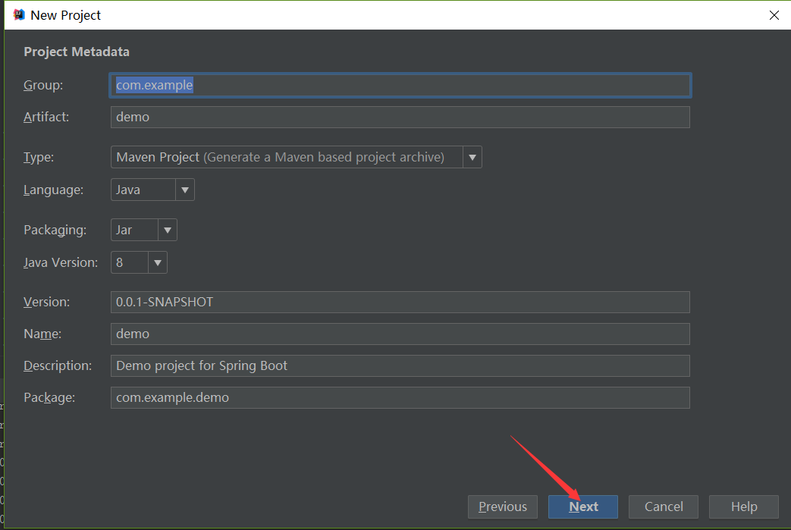This screenshot has height=530, width=791.
Task: Select the Maven Project type combo box
Action: coord(296,158)
